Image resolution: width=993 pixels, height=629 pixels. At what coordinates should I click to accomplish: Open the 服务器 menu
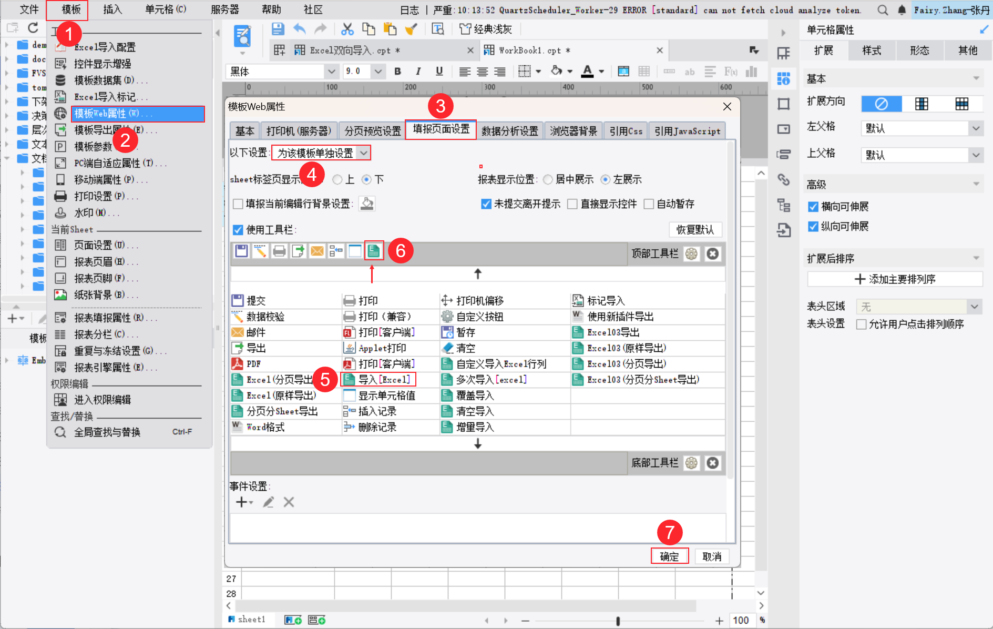click(224, 9)
